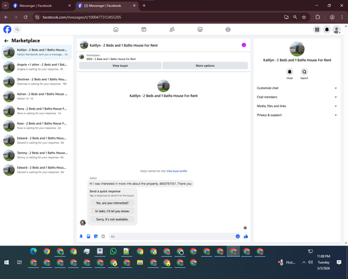Open Adnan's conversation in the list
The width and height of the screenshot is (348, 279).
pyautogui.click(x=37, y=96)
